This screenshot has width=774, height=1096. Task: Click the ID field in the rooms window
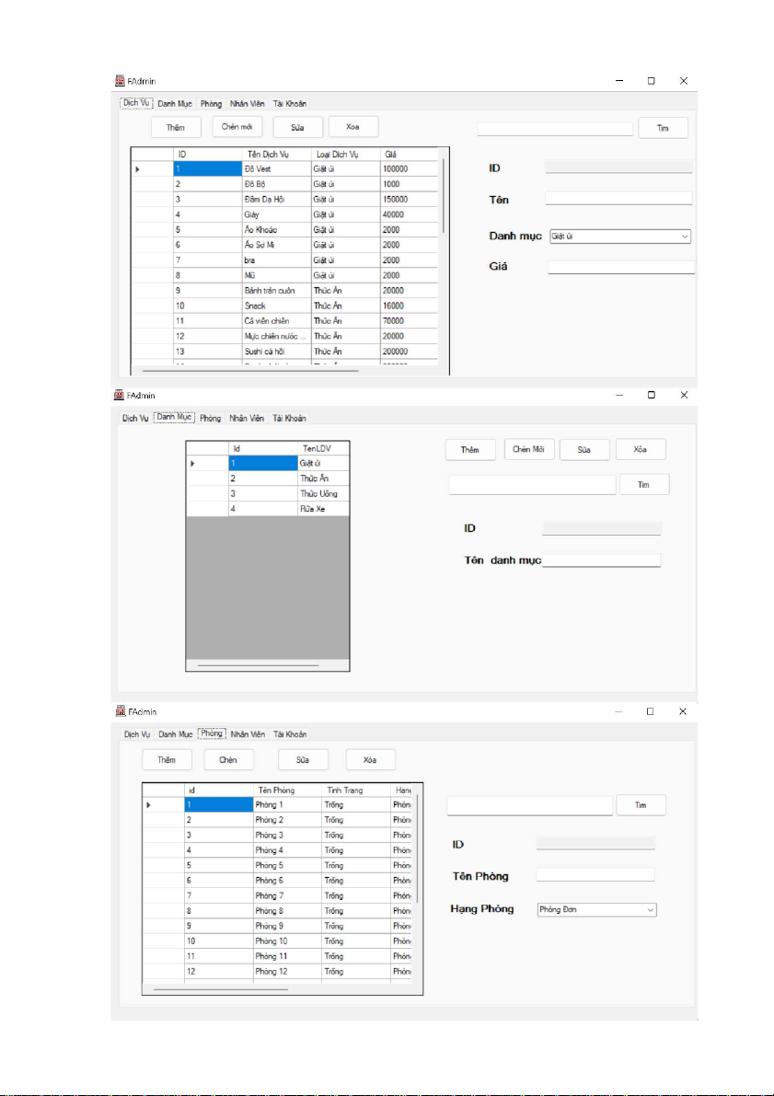point(595,843)
